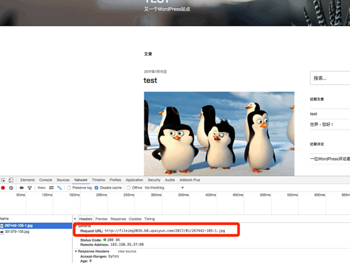Click the inspect element cursor icon
Image resolution: width=350 pixels, height=263 pixels.
pos(3,180)
